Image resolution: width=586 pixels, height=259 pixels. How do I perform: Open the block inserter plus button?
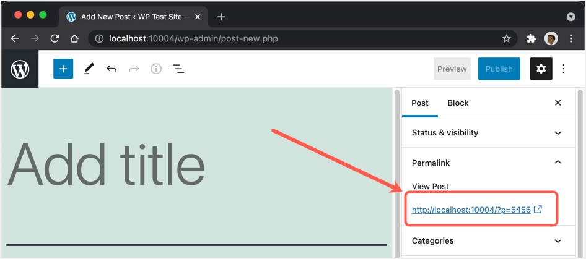(63, 69)
